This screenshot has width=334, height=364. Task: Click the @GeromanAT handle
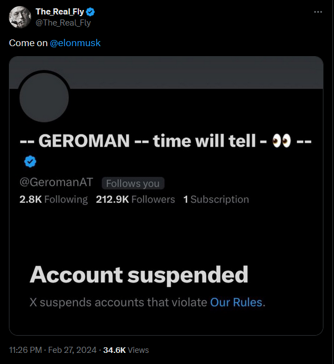pos(56,182)
